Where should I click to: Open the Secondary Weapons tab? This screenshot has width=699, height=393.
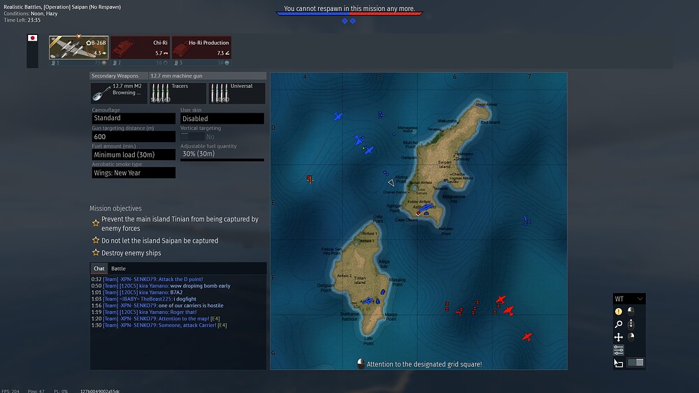(119, 76)
